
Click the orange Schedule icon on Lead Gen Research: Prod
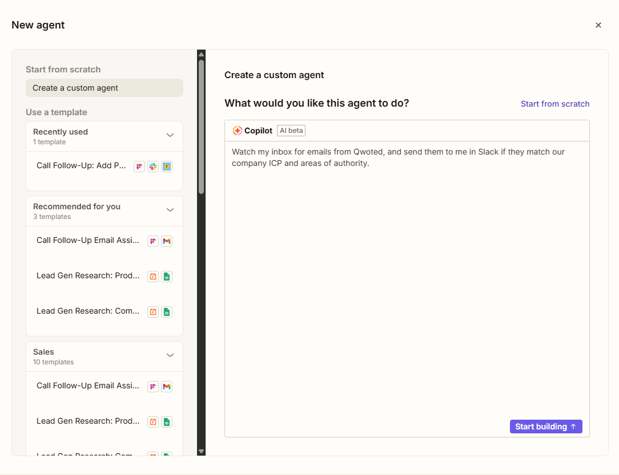153,276
